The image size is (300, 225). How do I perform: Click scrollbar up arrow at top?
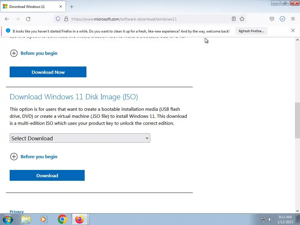297,40
